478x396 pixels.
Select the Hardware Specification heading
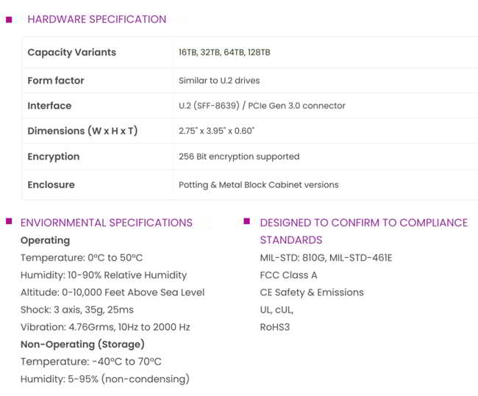(97, 20)
